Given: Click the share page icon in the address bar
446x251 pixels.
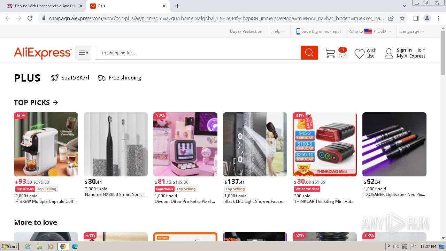Looking at the screenshot, I should click(x=391, y=18).
